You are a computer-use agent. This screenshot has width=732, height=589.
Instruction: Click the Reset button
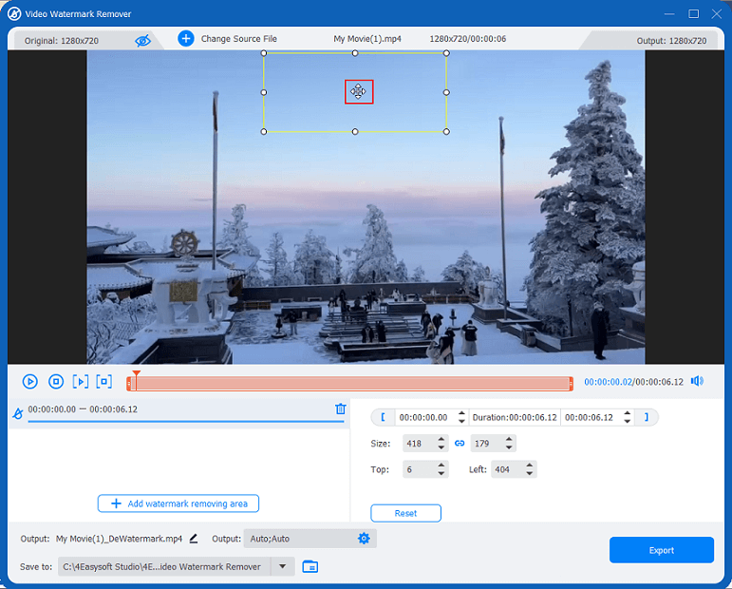pos(405,513)
